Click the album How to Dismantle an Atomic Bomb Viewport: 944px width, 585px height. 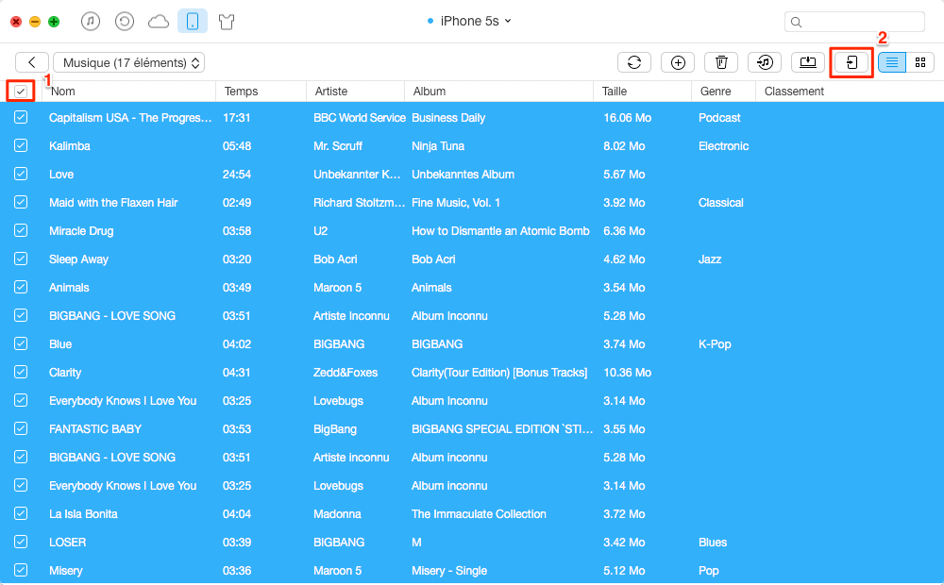[500, 231]
